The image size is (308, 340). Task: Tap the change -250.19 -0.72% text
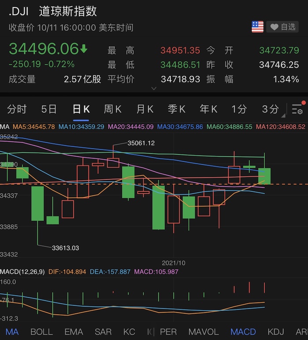coord(42,64)
